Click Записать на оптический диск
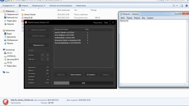189x106 pixels. [x=61, y=6]
